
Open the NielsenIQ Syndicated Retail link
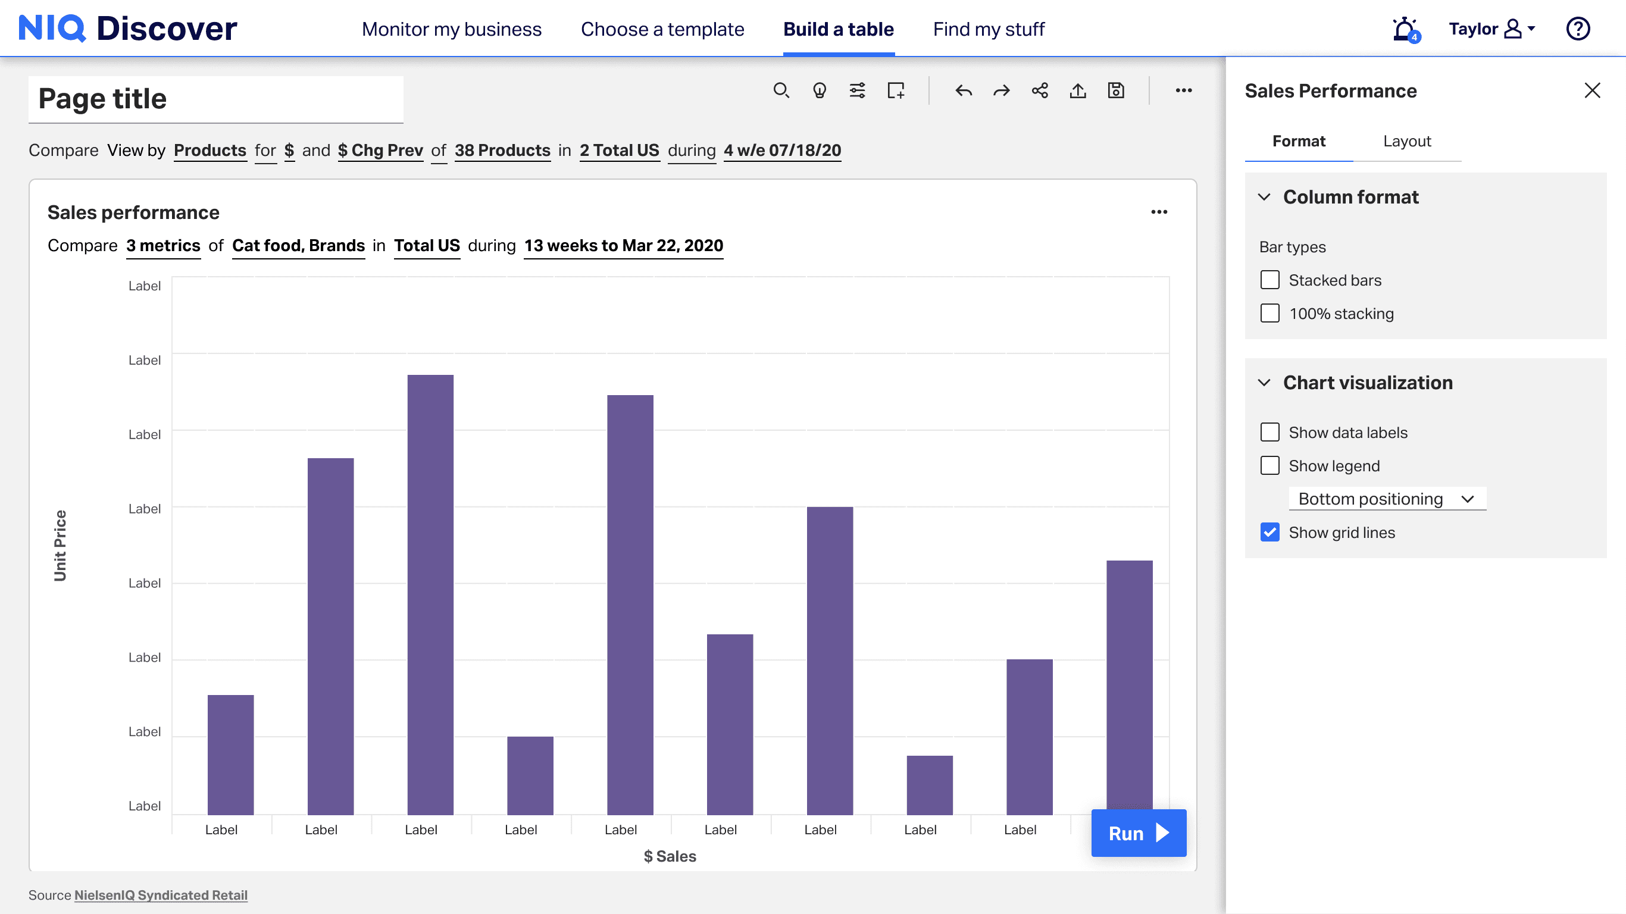[x=160, y=894]
